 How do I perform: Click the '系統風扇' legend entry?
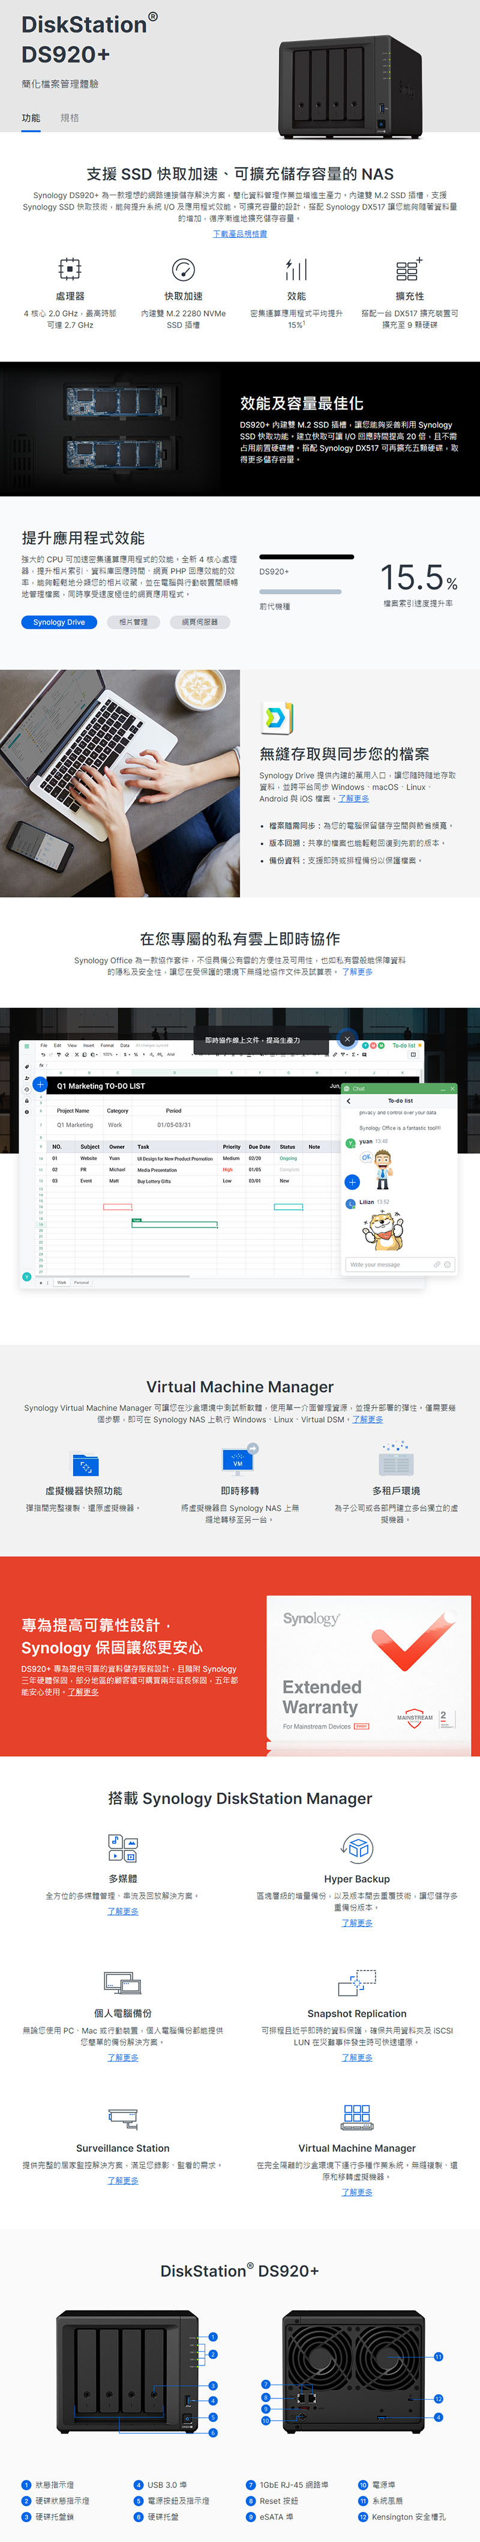coord(380,2501)
